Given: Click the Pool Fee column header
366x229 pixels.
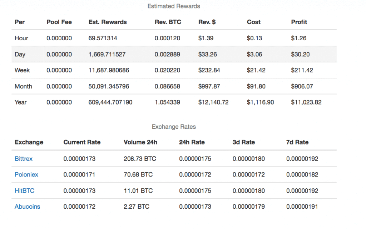Looking at the screenshot, I should tap(59, 22).
